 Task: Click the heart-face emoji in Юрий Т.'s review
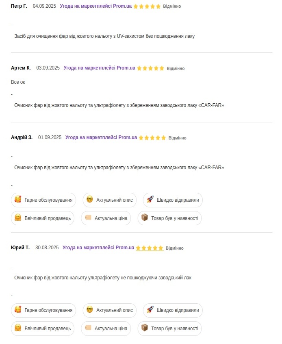(18, 310)
